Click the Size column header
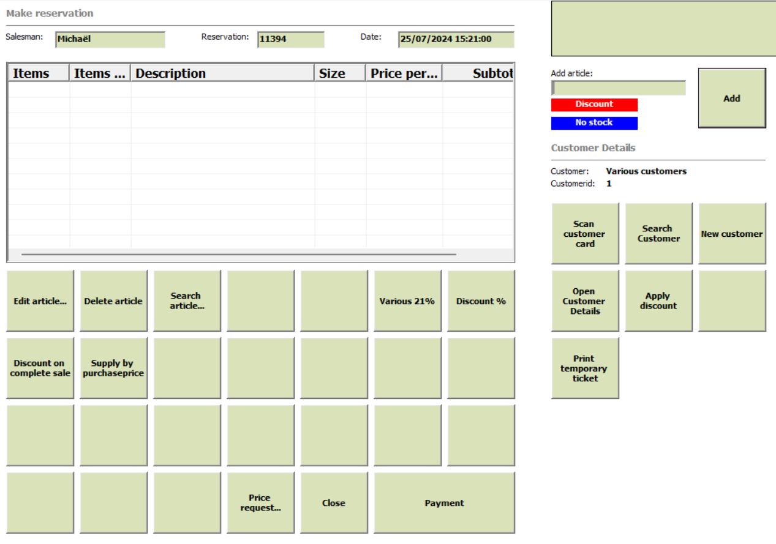 (340, 73)
